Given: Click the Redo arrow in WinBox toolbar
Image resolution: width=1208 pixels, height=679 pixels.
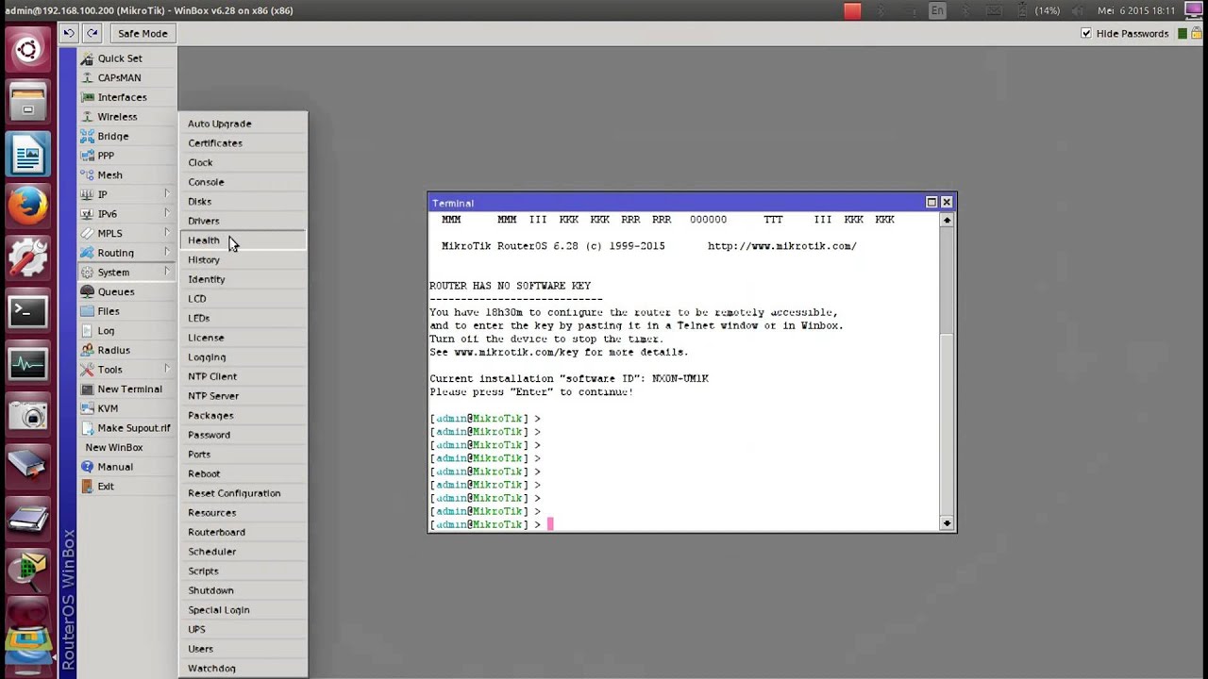Looking at the screenshot, I should 92,33.
